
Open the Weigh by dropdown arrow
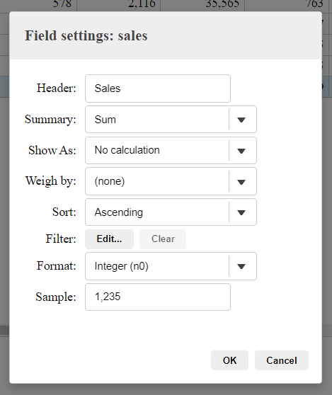pyautogui.click(x=241, y=182)
